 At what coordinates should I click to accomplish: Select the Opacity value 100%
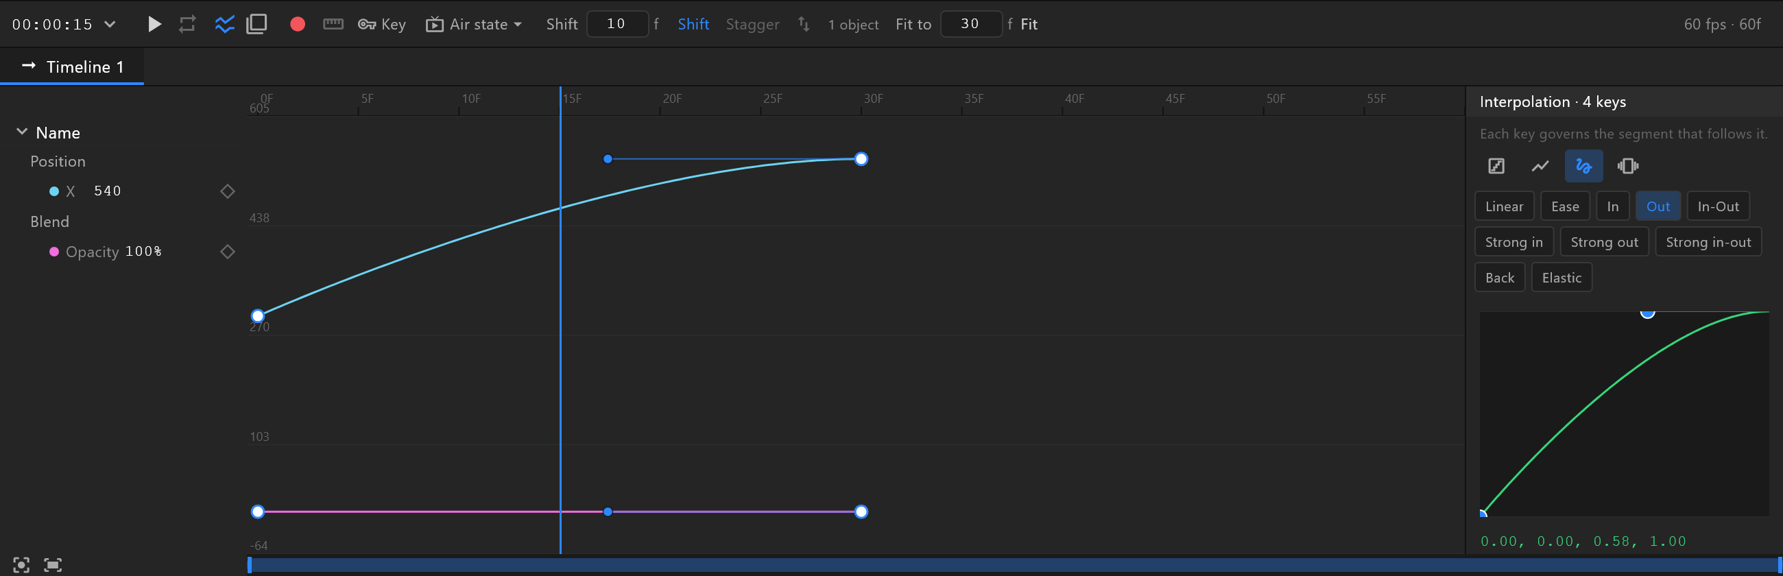(x=143, y=251)
